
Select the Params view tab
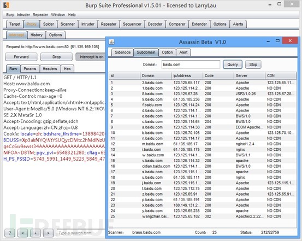point(30,69)
